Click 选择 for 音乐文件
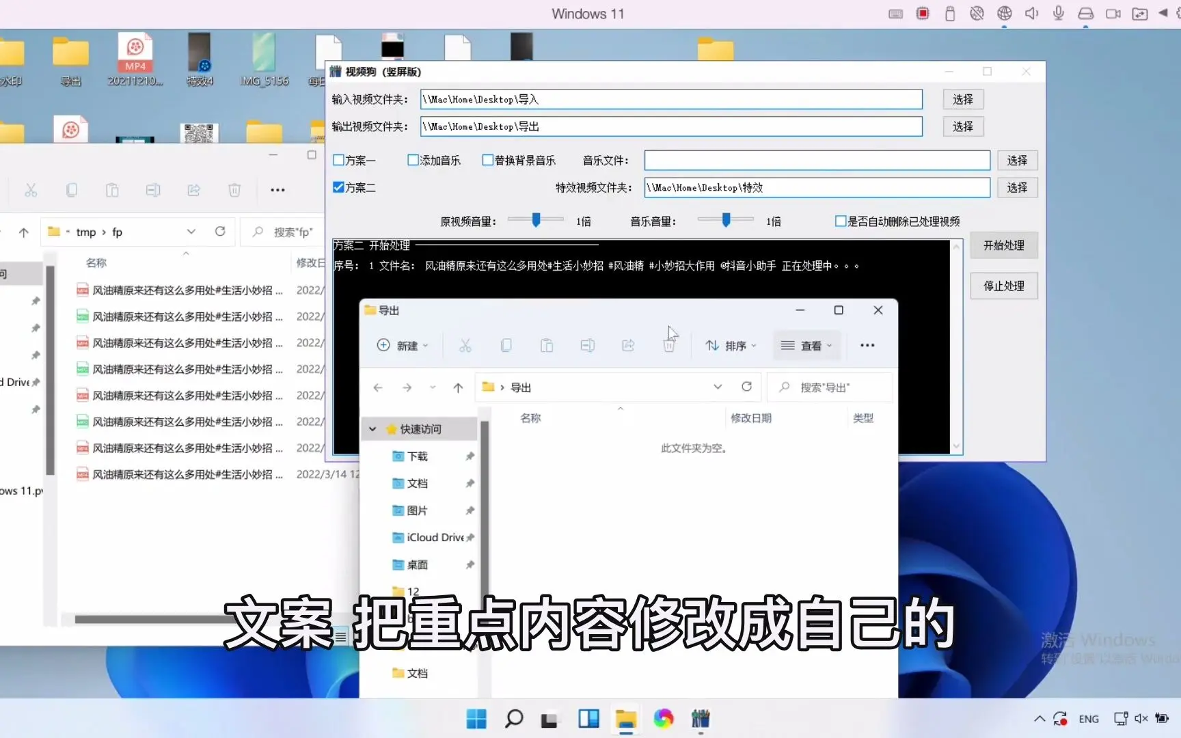1181x738 pixels. tap(1017, 161)
